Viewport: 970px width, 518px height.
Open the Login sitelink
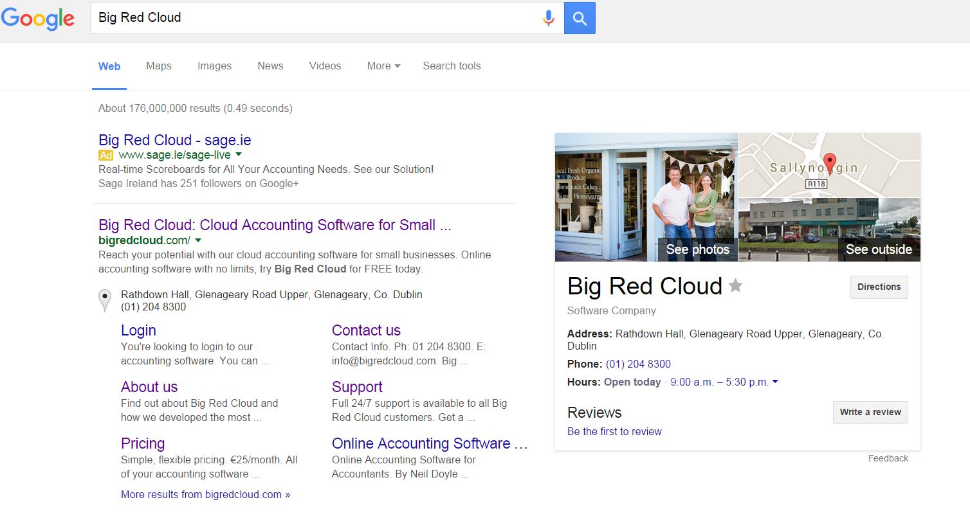click(x=138, y=330)
